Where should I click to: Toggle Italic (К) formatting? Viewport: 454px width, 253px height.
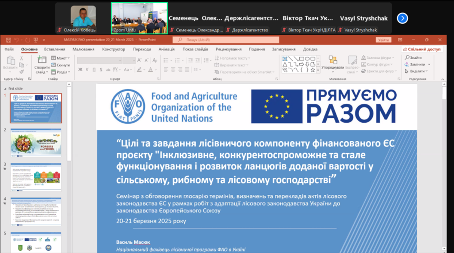click(x=87, y=70)
